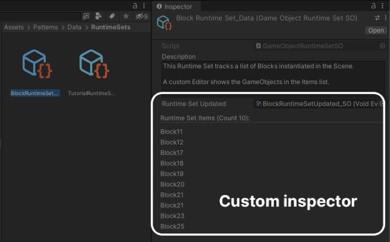The height and width of the screenshot is (242, 390).
Task: Go to Assets in the breadcrumb
Action: coord(14,27)
